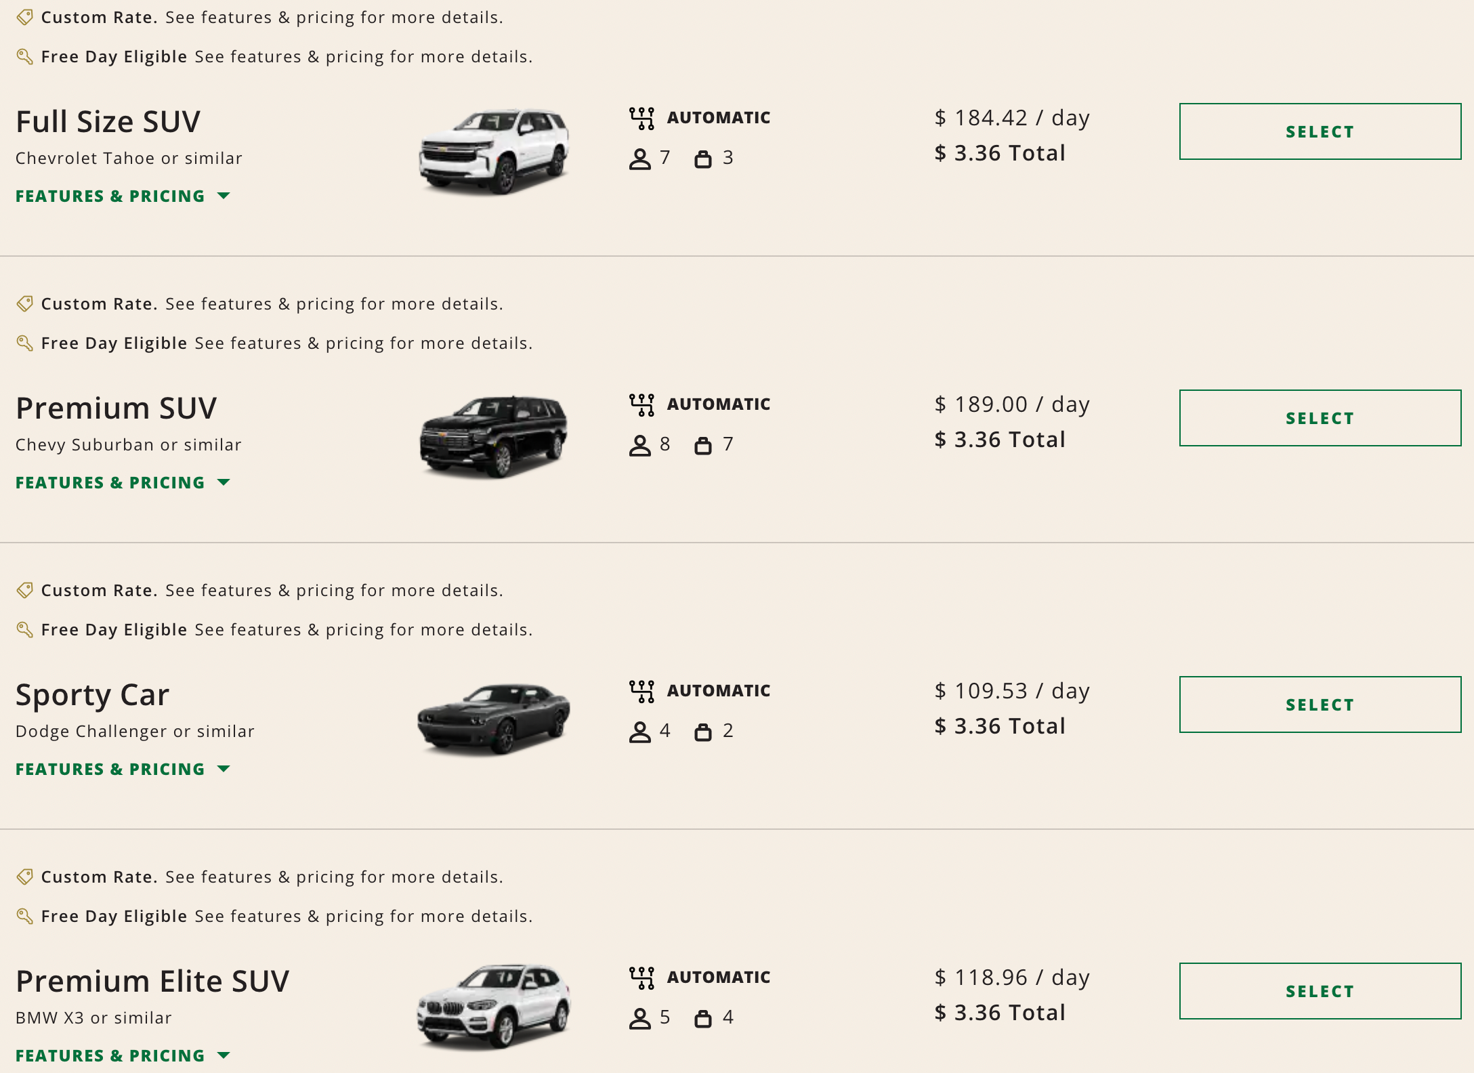
Task: Click the price tag icon above Premium Elite SUV
Action: coord(24,877)
